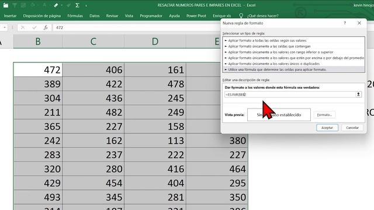Click cell containing 493

point(38,197)
